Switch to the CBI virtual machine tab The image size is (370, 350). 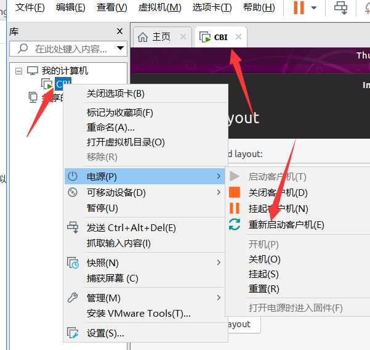pyautogui.click(x=221, y=37)
